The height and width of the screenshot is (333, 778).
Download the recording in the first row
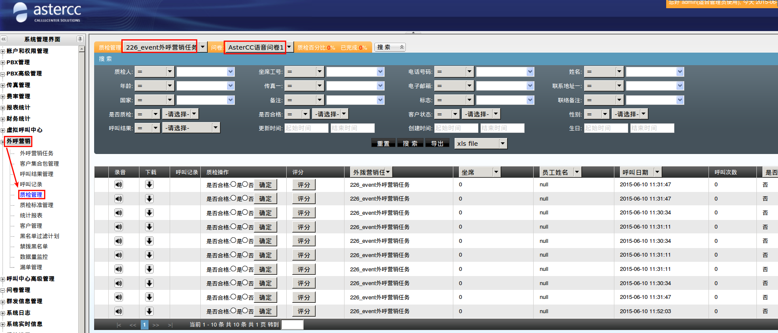coord(149,185)
